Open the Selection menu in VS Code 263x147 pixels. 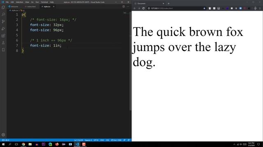point(19,2)
